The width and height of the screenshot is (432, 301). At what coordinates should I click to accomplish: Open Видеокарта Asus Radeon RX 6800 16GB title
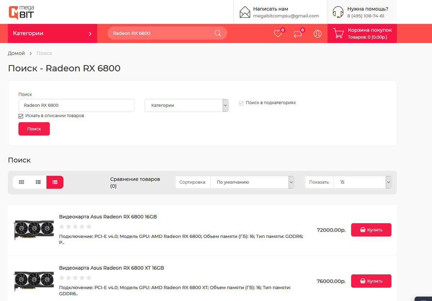point(108,217)
